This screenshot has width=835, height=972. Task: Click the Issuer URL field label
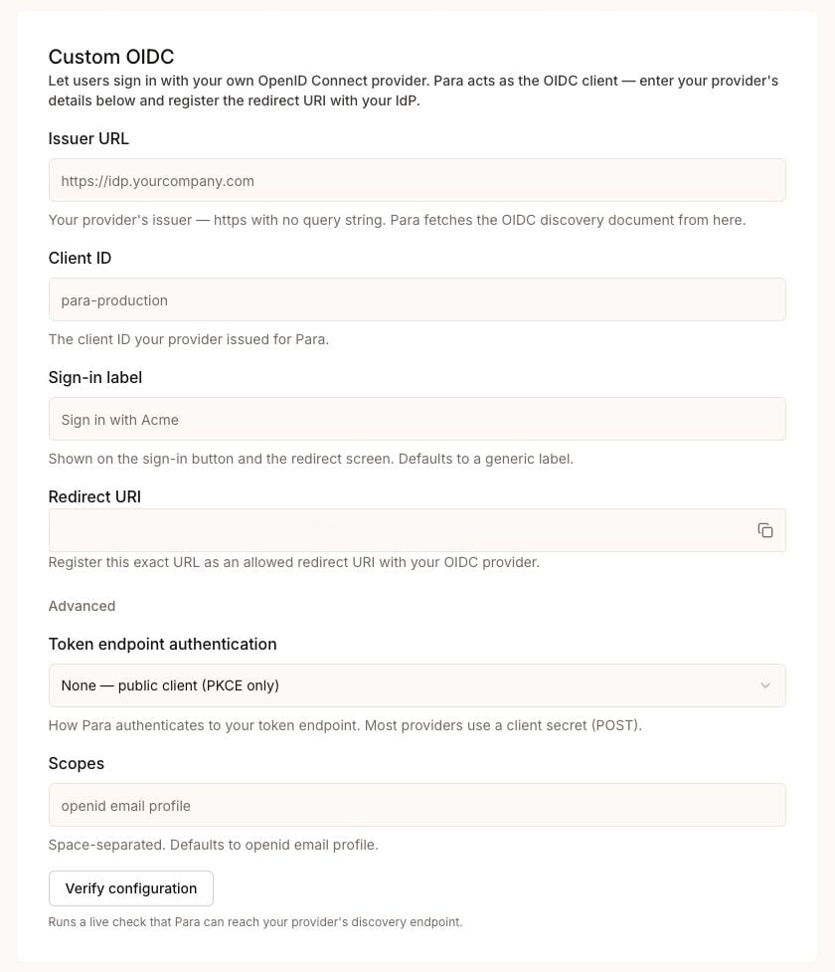point(88,138)
